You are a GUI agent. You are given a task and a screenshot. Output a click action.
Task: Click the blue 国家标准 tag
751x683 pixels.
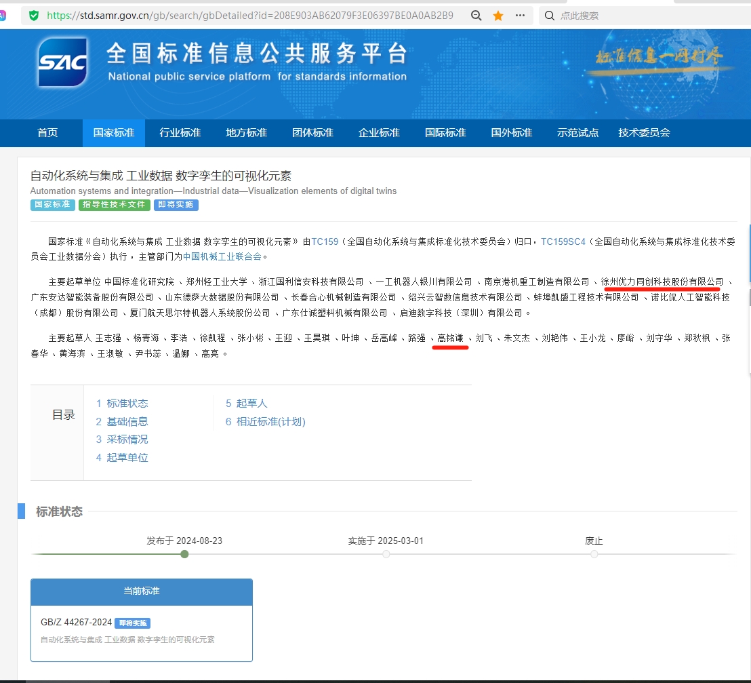[53, 205]
